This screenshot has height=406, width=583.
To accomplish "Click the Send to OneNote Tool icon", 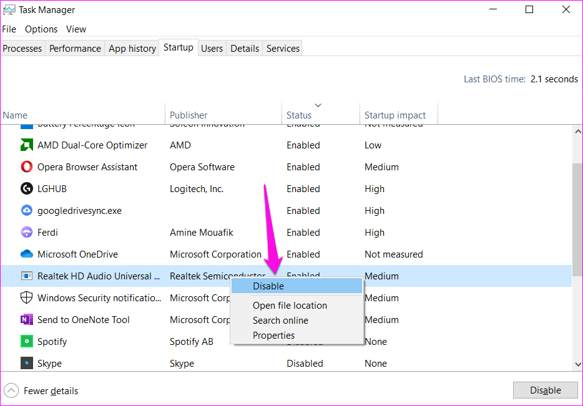I will [26, 319].
